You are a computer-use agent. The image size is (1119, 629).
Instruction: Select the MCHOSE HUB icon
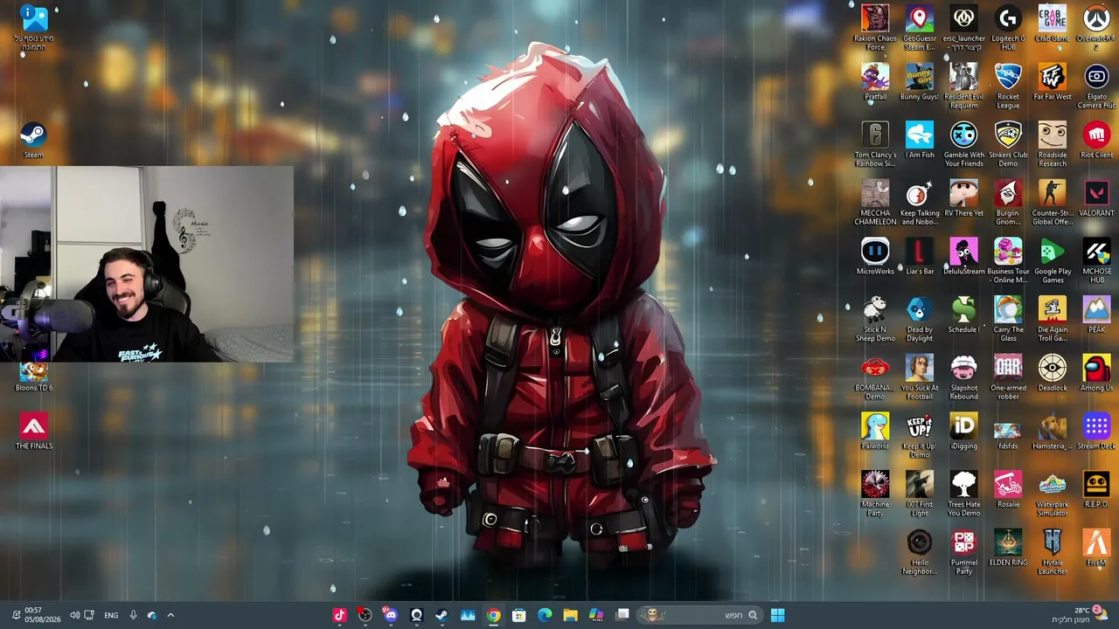[1096, 260]
